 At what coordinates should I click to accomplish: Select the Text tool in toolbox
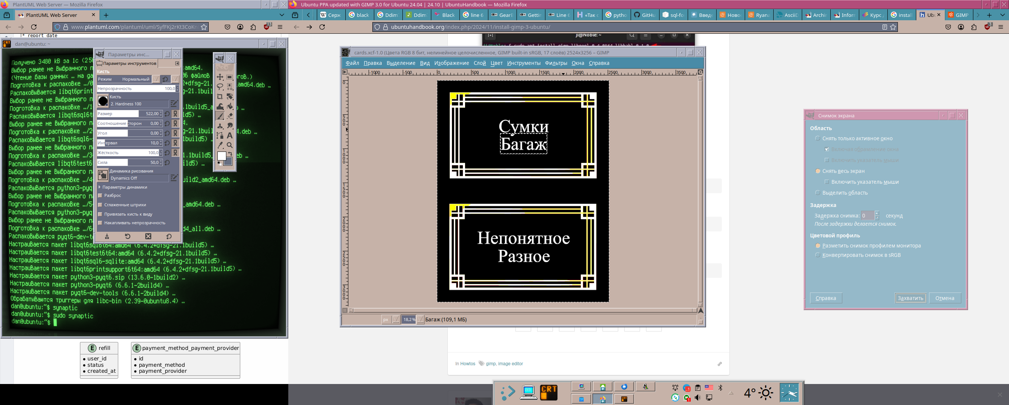click(x=230, y=135)
